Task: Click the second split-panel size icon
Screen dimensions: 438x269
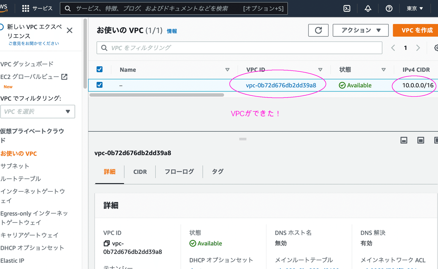Action: coord(420,140)
